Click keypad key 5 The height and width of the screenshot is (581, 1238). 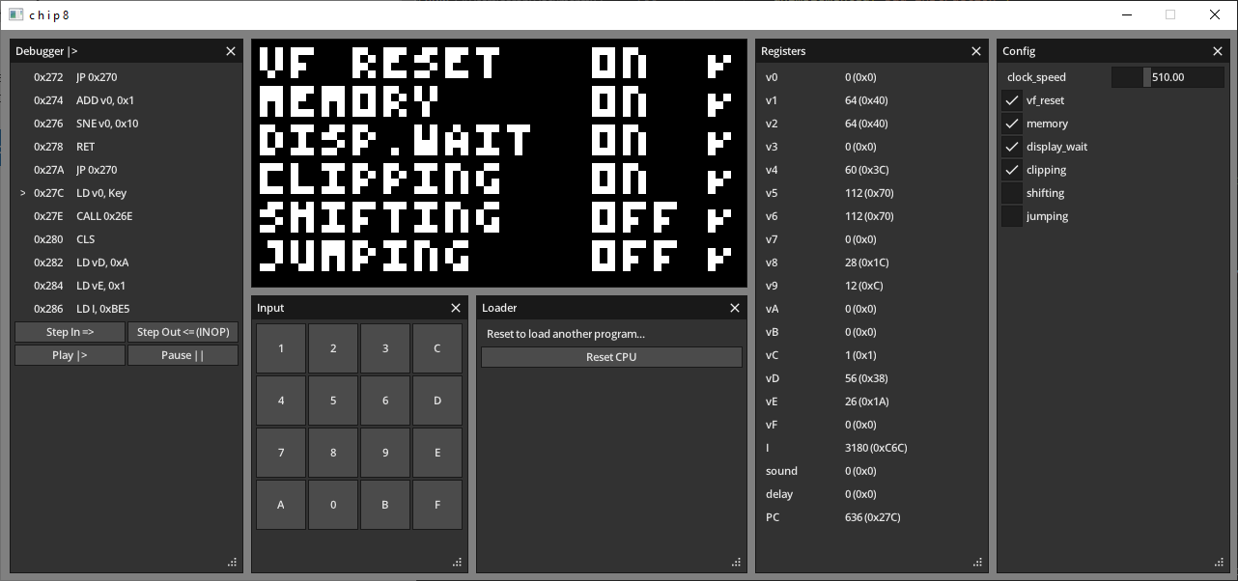pos(333,401)
